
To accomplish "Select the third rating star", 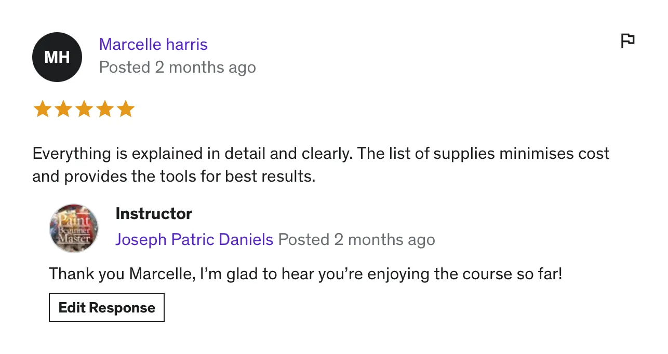I will (x=84, y=109).
